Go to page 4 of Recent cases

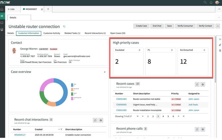tap(163, 116)
